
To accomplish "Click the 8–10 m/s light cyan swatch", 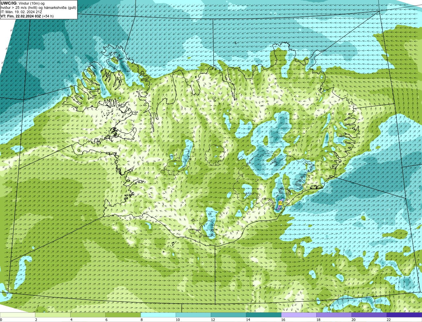I will pos(158,315).
